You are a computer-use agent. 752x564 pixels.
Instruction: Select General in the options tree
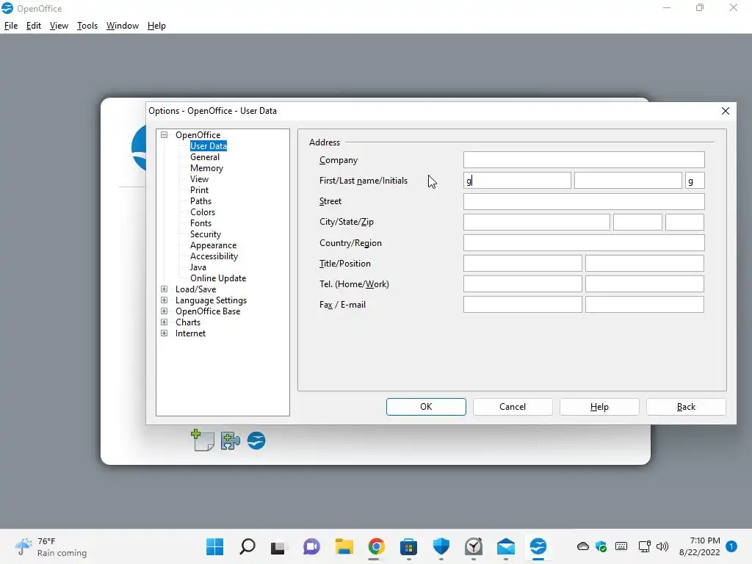205,157
